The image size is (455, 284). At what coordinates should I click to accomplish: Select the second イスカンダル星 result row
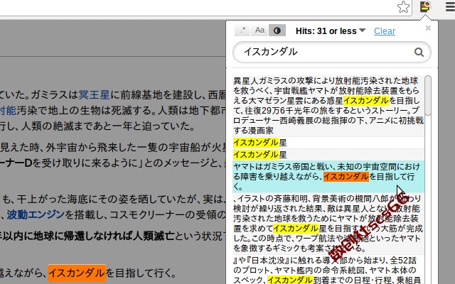(328, 155)
